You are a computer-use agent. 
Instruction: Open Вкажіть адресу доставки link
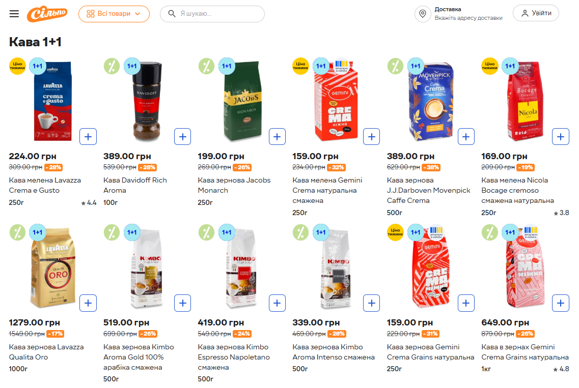point(468,18)
